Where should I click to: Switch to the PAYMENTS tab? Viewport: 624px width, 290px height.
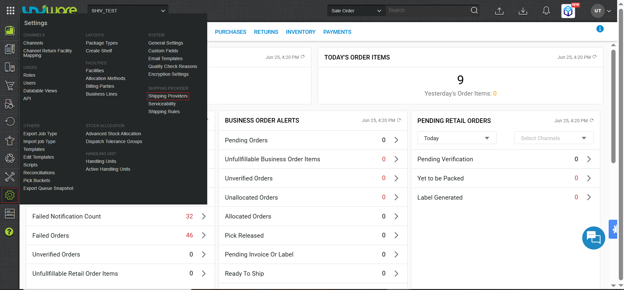pyautogui.click(x=337, y=32)
